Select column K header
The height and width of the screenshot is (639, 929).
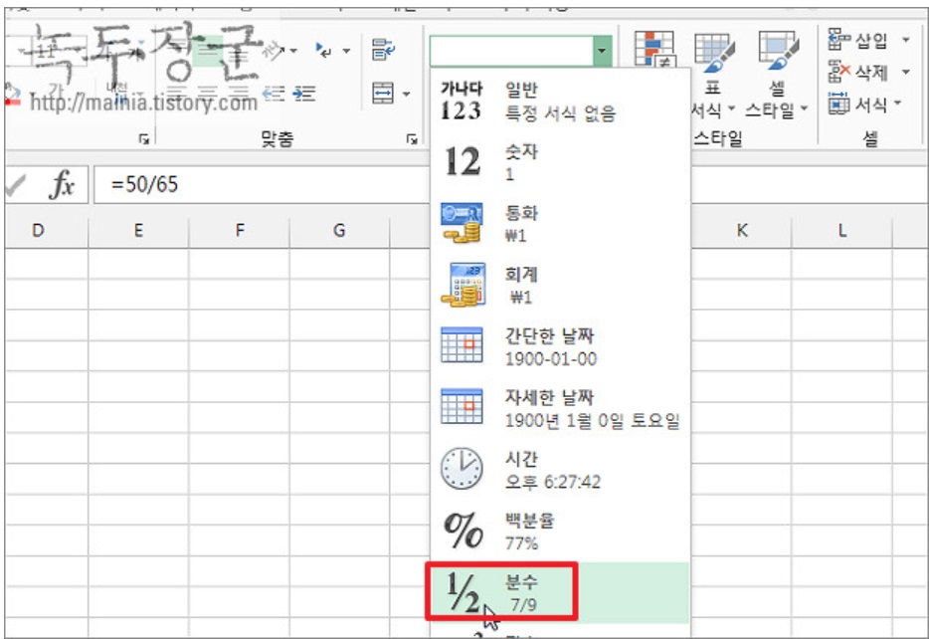tap(742, 231)
